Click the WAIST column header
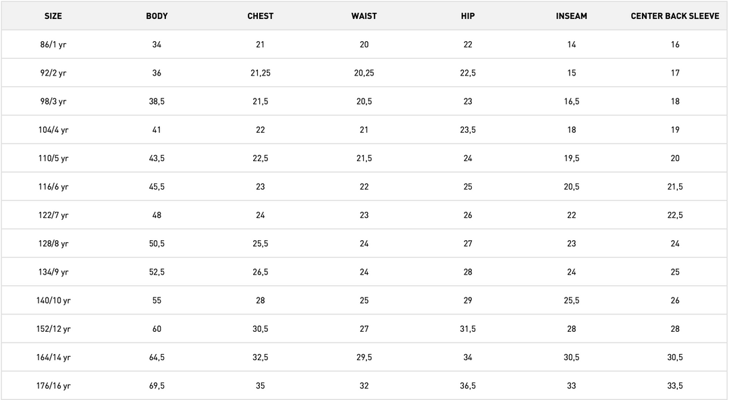 coord(364,16)
